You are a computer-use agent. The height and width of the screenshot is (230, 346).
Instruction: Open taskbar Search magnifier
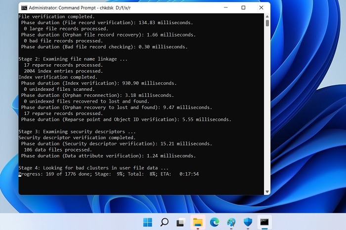pyautogui.click(x=165, y=222)
